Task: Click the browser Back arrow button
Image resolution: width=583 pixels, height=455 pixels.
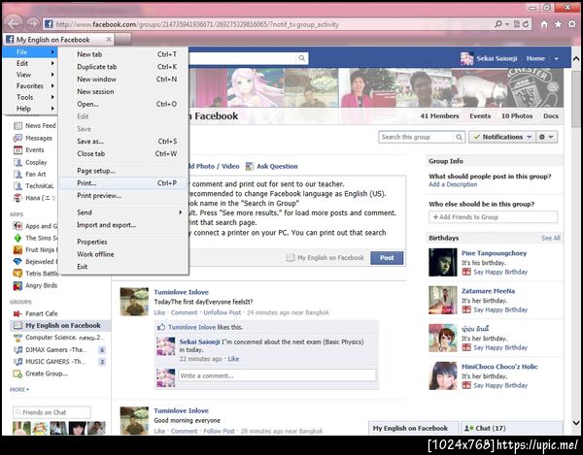Action: coord(13,24)
